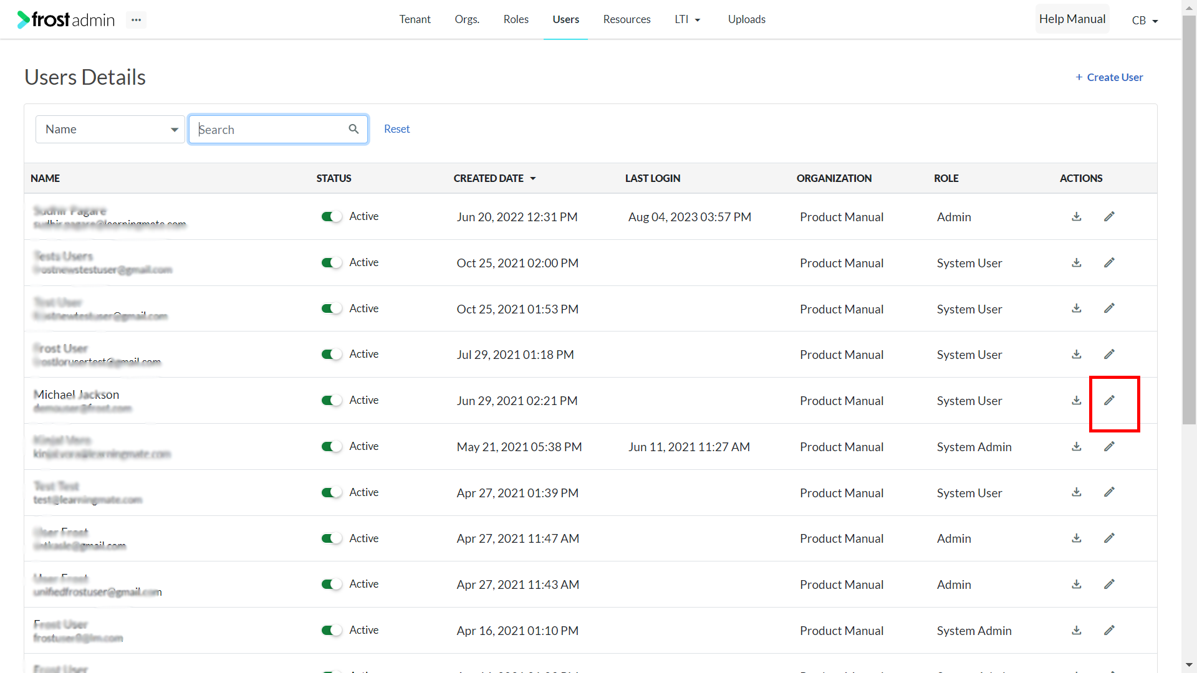The width and height of the screenshot is (1197, 673).
Task: Edit the user created May 21, 2021
Action: (1109, 447)
